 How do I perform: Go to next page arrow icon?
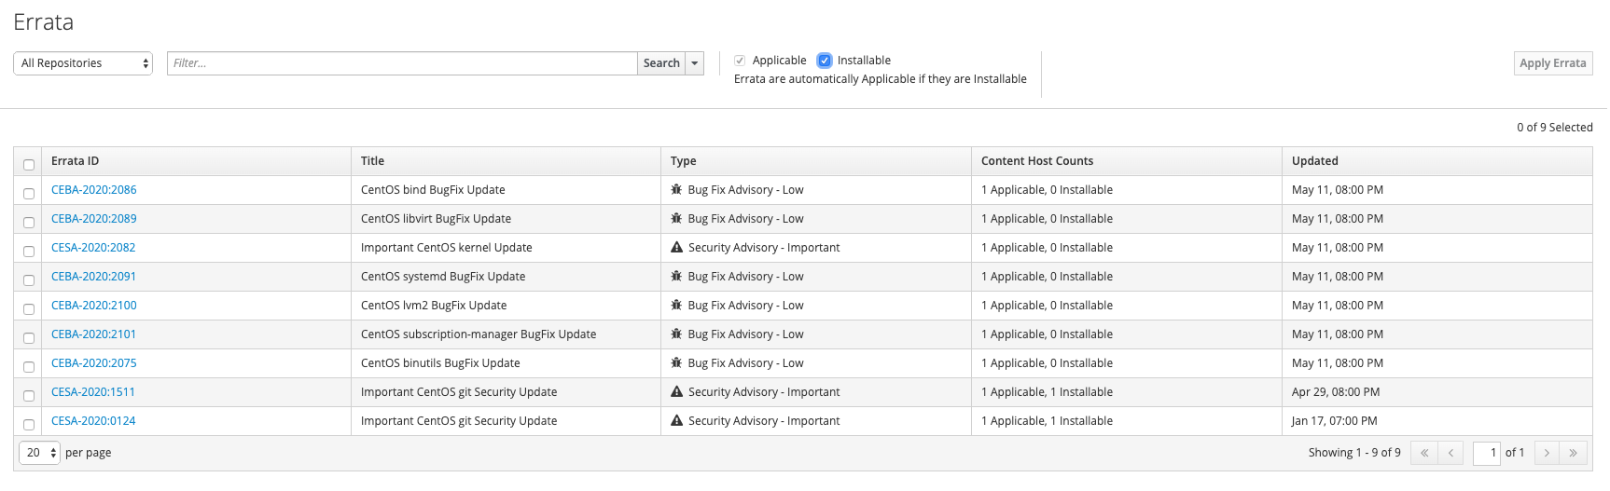(1547, 453)
